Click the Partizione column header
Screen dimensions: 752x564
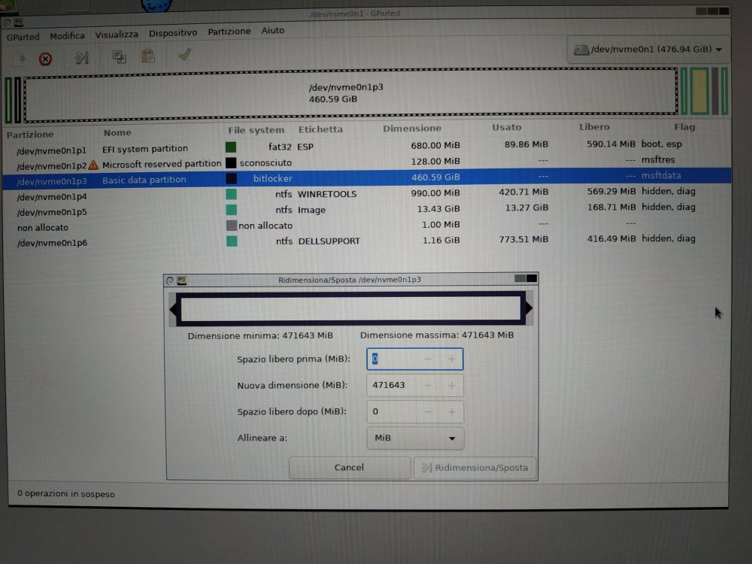pyautogui.click(x=30, y=135)
